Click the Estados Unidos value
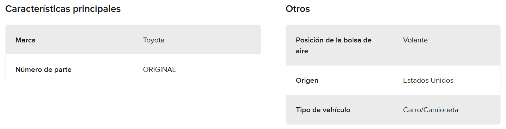506x129 pixels. coord(428,81)
